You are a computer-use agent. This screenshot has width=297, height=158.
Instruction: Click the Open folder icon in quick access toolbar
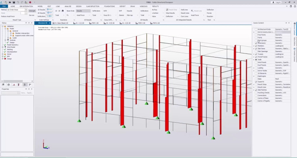pos(10,2)
